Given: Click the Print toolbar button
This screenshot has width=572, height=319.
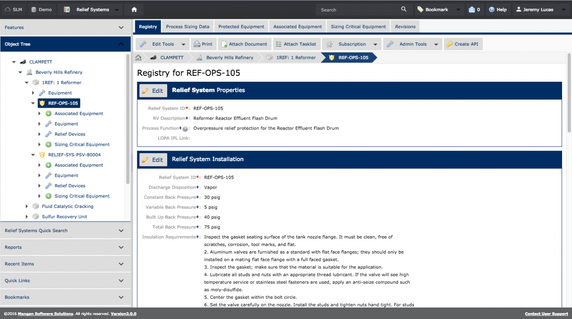Looking at the screenshot, I should click(203, 44).
